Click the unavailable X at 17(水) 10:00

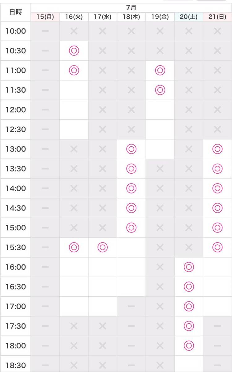point(102,31)
